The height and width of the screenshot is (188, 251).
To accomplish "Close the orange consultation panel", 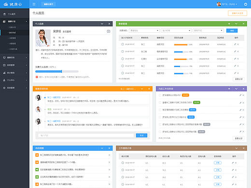I will (149, 89).
